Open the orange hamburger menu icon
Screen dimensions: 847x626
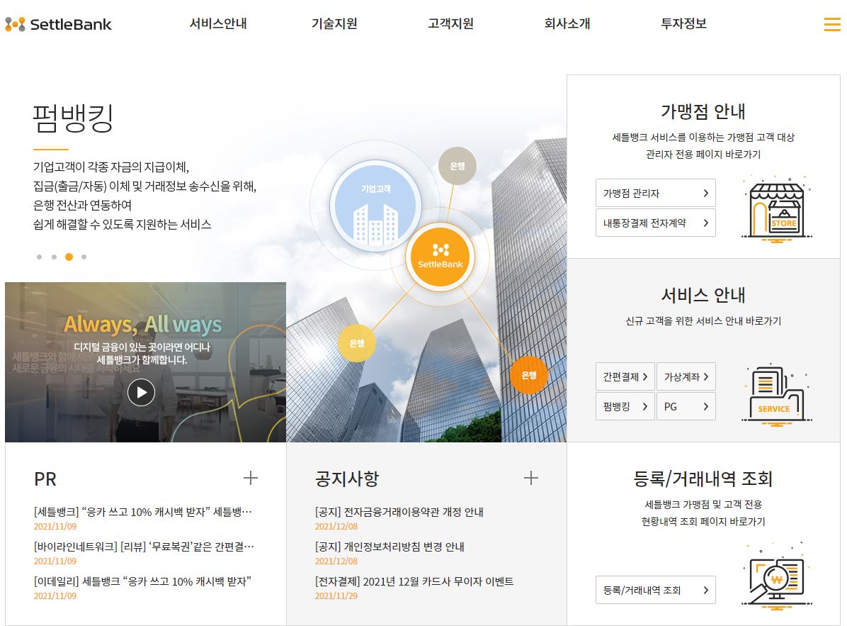coord(832,24)
